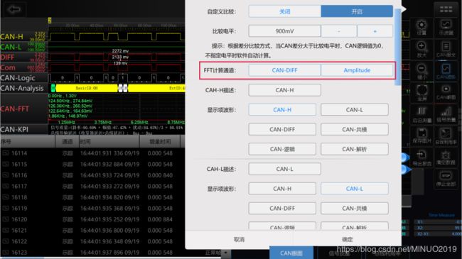The width and height of the screenshot is (462, 259).
Task: Click the export report icon
Action: pyautogui.click(x=421, y=158)
